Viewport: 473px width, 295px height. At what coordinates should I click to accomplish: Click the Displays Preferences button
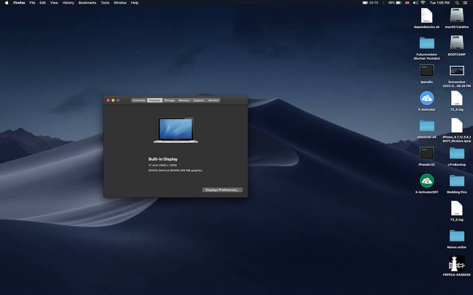click(222, 190)
